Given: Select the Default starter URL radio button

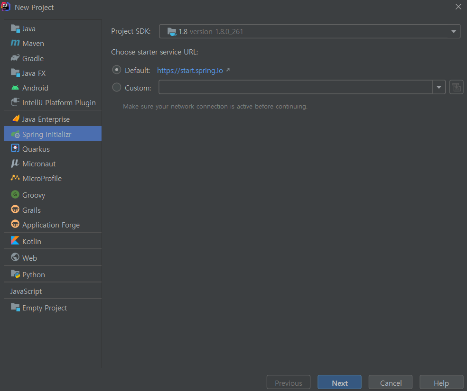Looking at the screenshot, I should pyautogui.click(x=116, y=70).
